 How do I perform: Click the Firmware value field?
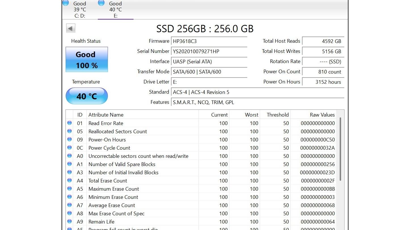[209, 41]
